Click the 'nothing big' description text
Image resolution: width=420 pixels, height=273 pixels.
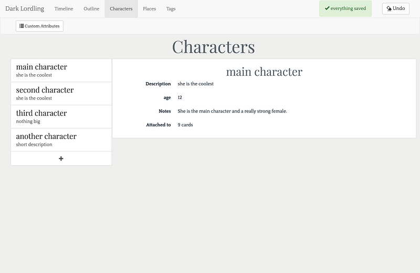point(28,122)
